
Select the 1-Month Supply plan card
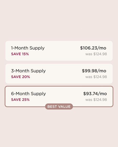pos(59,51)
